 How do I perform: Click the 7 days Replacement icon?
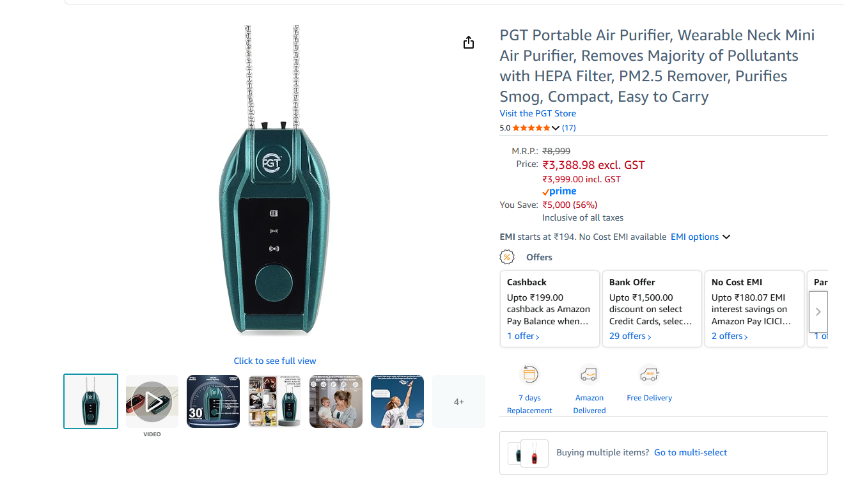(x=529, y=374)
